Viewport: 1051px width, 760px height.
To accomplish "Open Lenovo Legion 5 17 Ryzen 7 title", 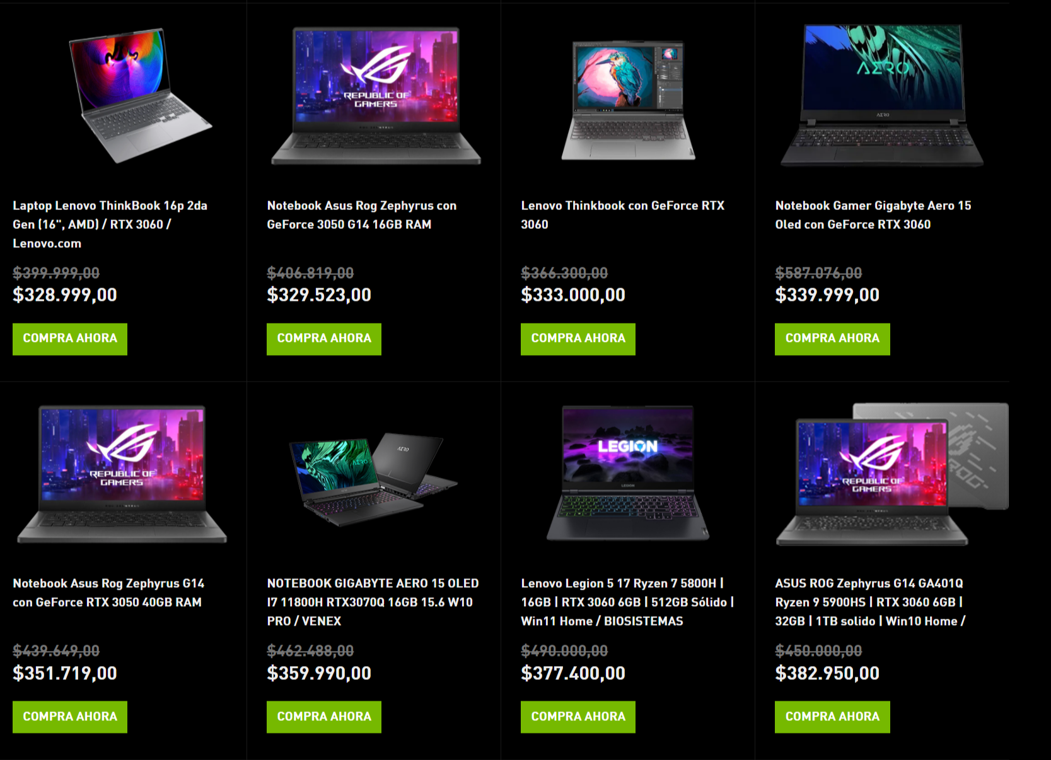I will 627,602.
